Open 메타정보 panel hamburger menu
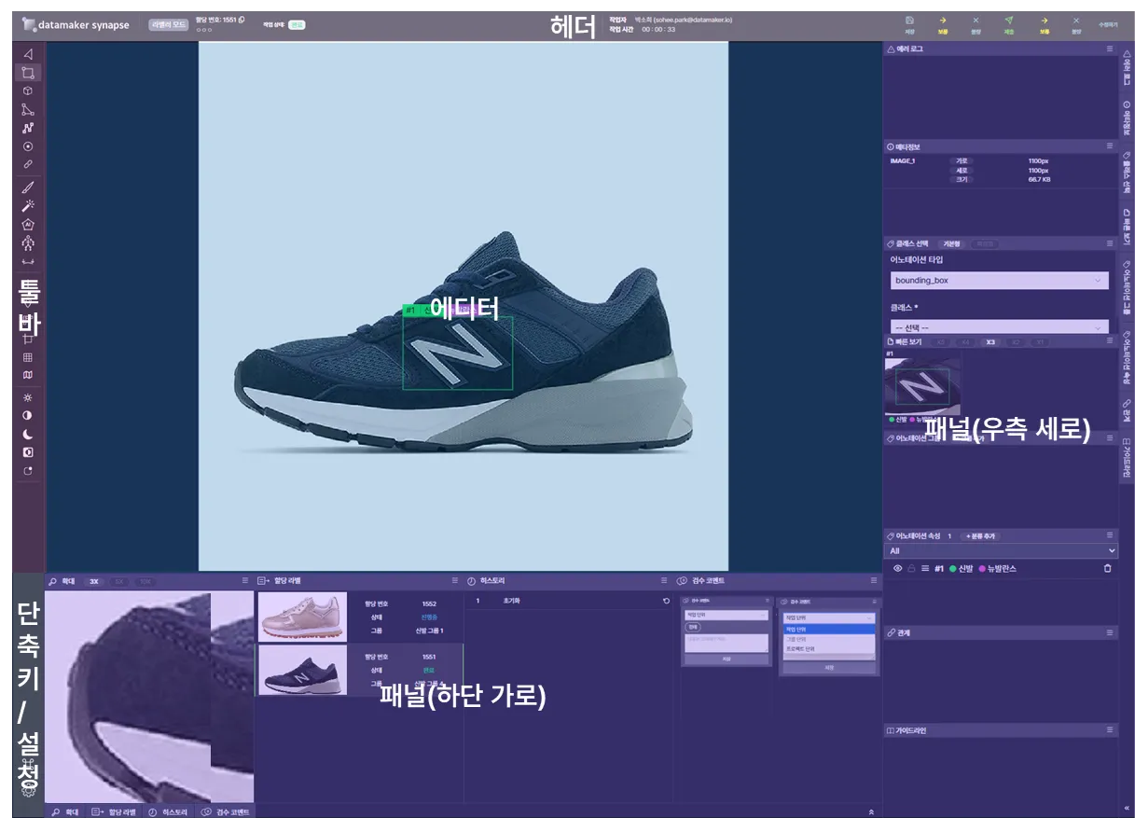 1110,146
